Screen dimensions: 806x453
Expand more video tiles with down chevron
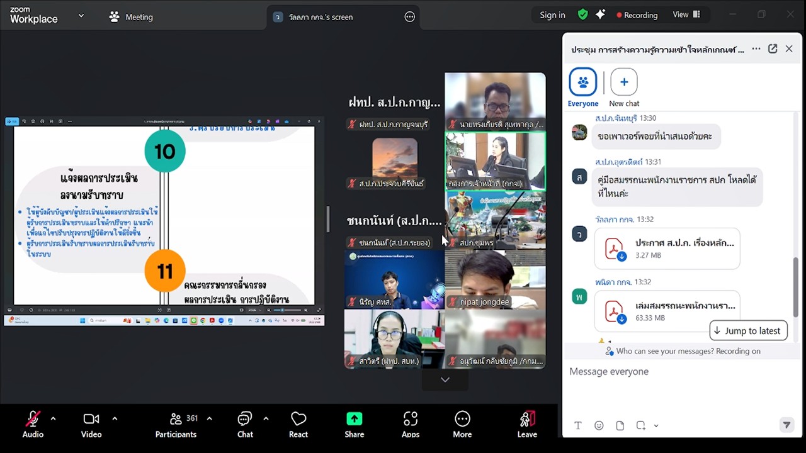445,379
